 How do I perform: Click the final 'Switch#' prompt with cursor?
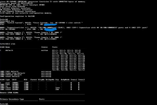[4, 104]
